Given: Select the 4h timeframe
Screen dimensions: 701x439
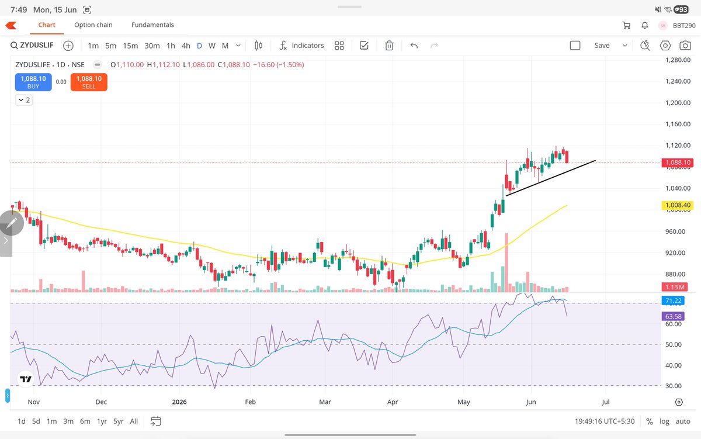Looking at the screenshot, I should tap(186, 46).
